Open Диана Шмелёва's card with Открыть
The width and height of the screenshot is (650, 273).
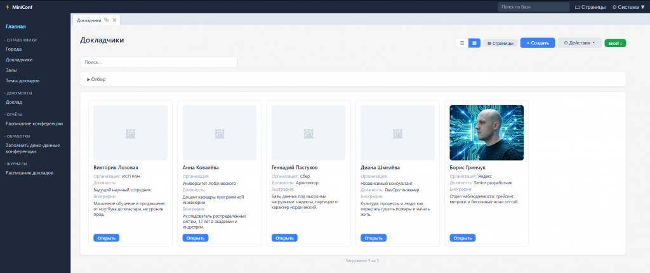click(373, 238)
